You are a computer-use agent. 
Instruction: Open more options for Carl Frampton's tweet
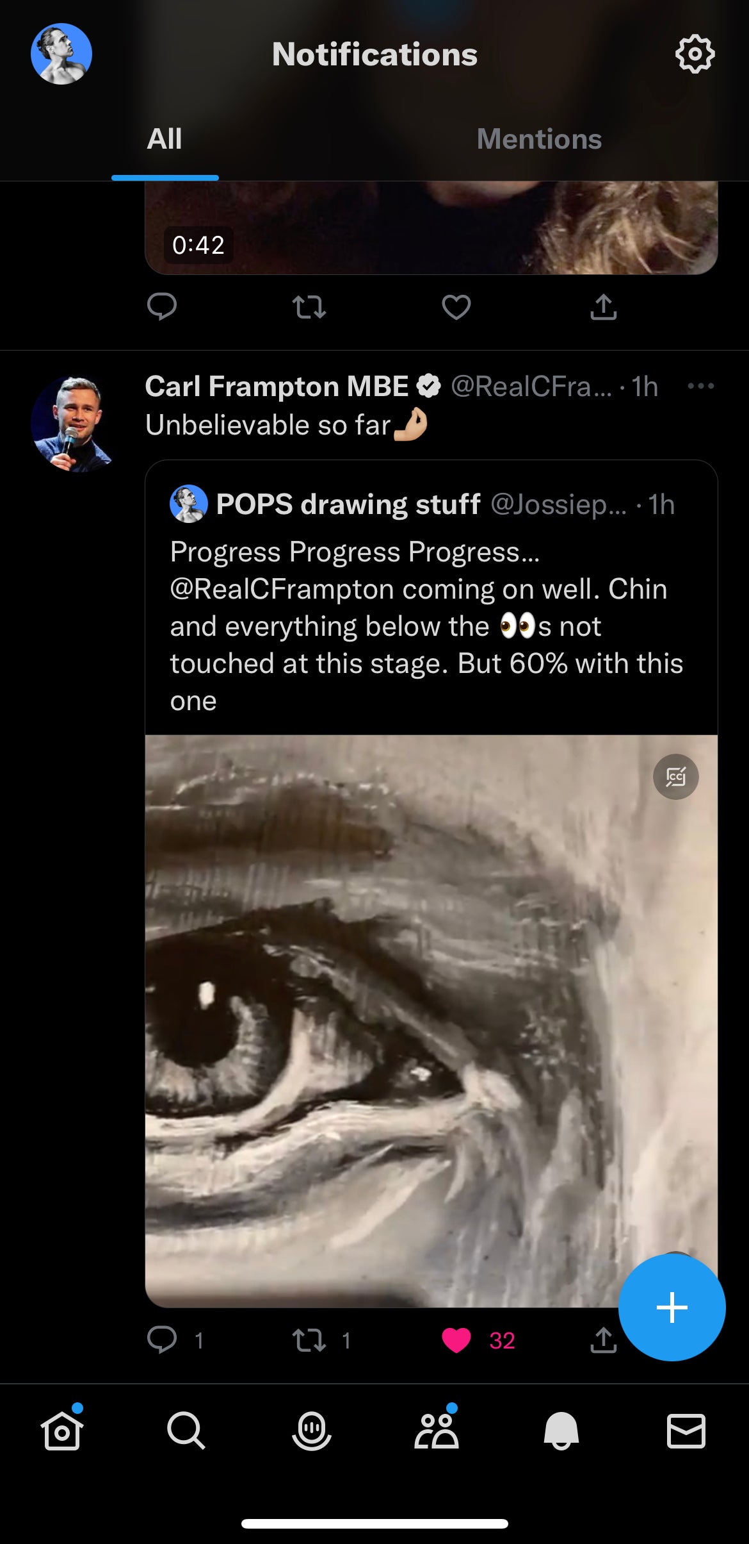pyautogui.click(x=700, y=386)
